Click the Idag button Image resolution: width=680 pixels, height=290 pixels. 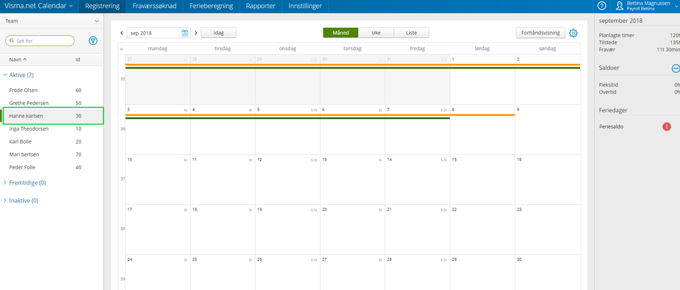[218, 33]
